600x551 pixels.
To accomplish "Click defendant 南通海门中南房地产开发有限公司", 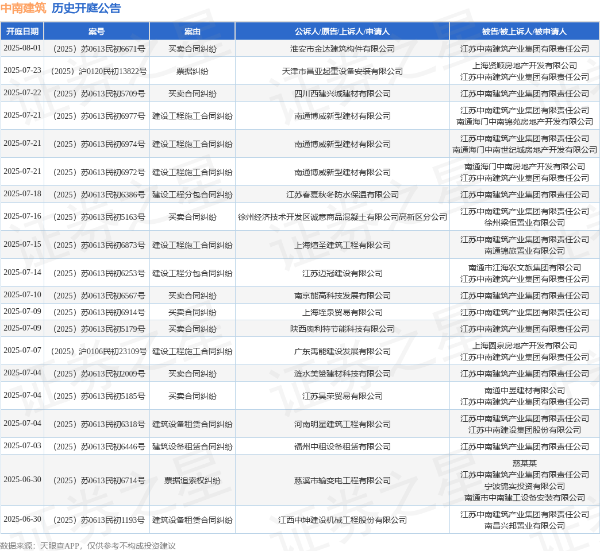I will (x=524, y=166).
